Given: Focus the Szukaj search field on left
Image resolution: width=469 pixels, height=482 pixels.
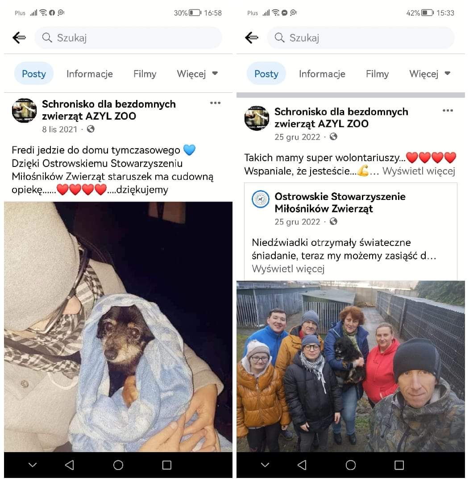Looking at the screenshot, I should tap(128, 37).
